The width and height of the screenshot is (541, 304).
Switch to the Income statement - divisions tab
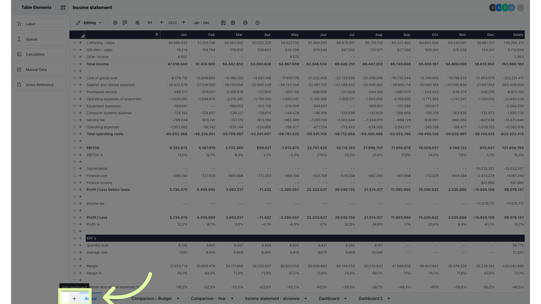click(272, 299)
